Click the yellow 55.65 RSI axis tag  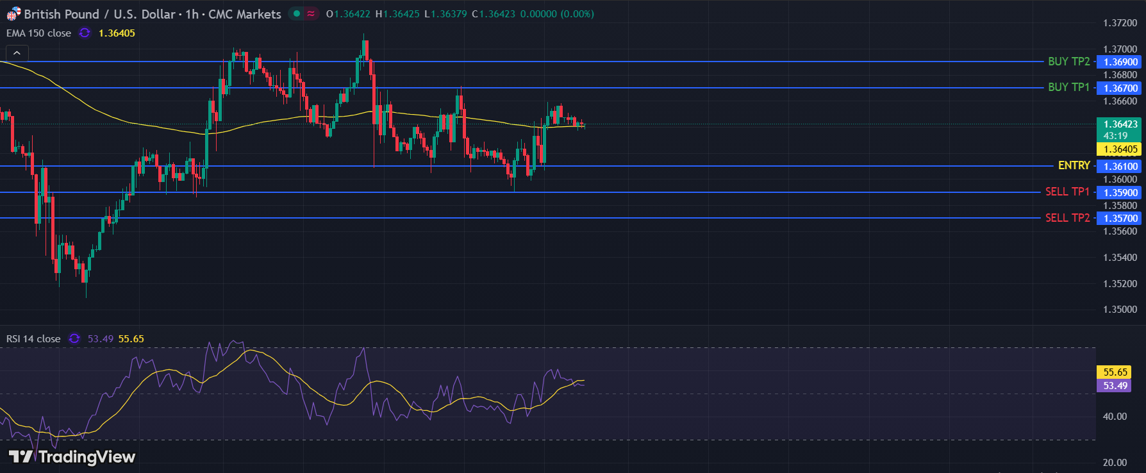point(1115,372)
